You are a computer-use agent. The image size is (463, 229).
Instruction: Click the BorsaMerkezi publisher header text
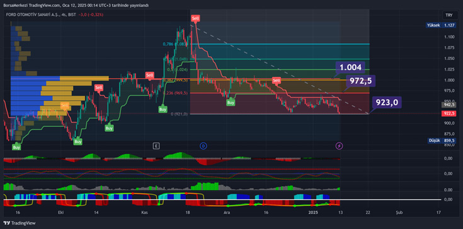[76, 5]
